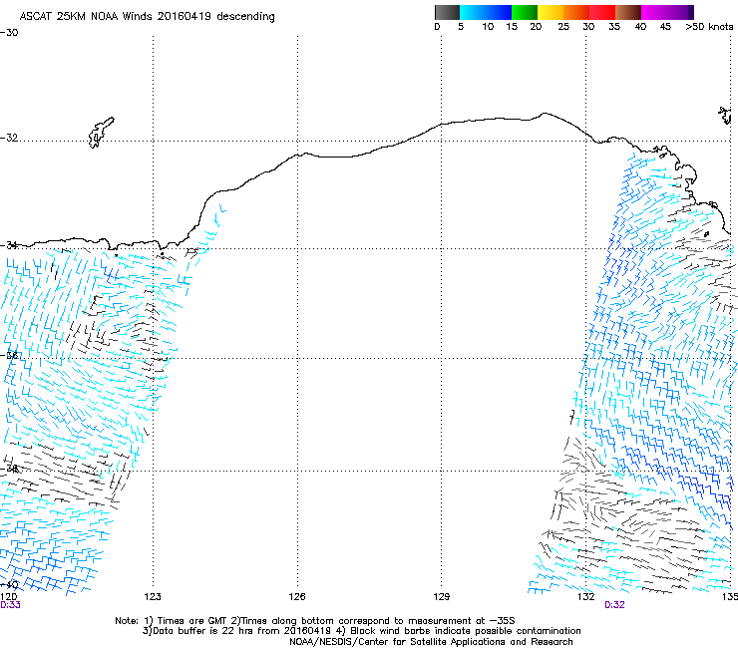
Task: Click the small outlined landmass above the -32 label
Action: 101,133
